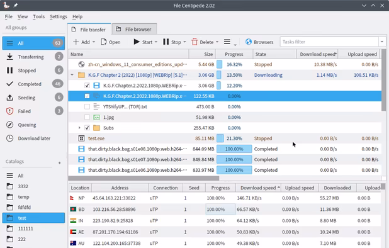
Task: Click the Subs folder icon
Action: pyautogui.click(x=96, y=128)
